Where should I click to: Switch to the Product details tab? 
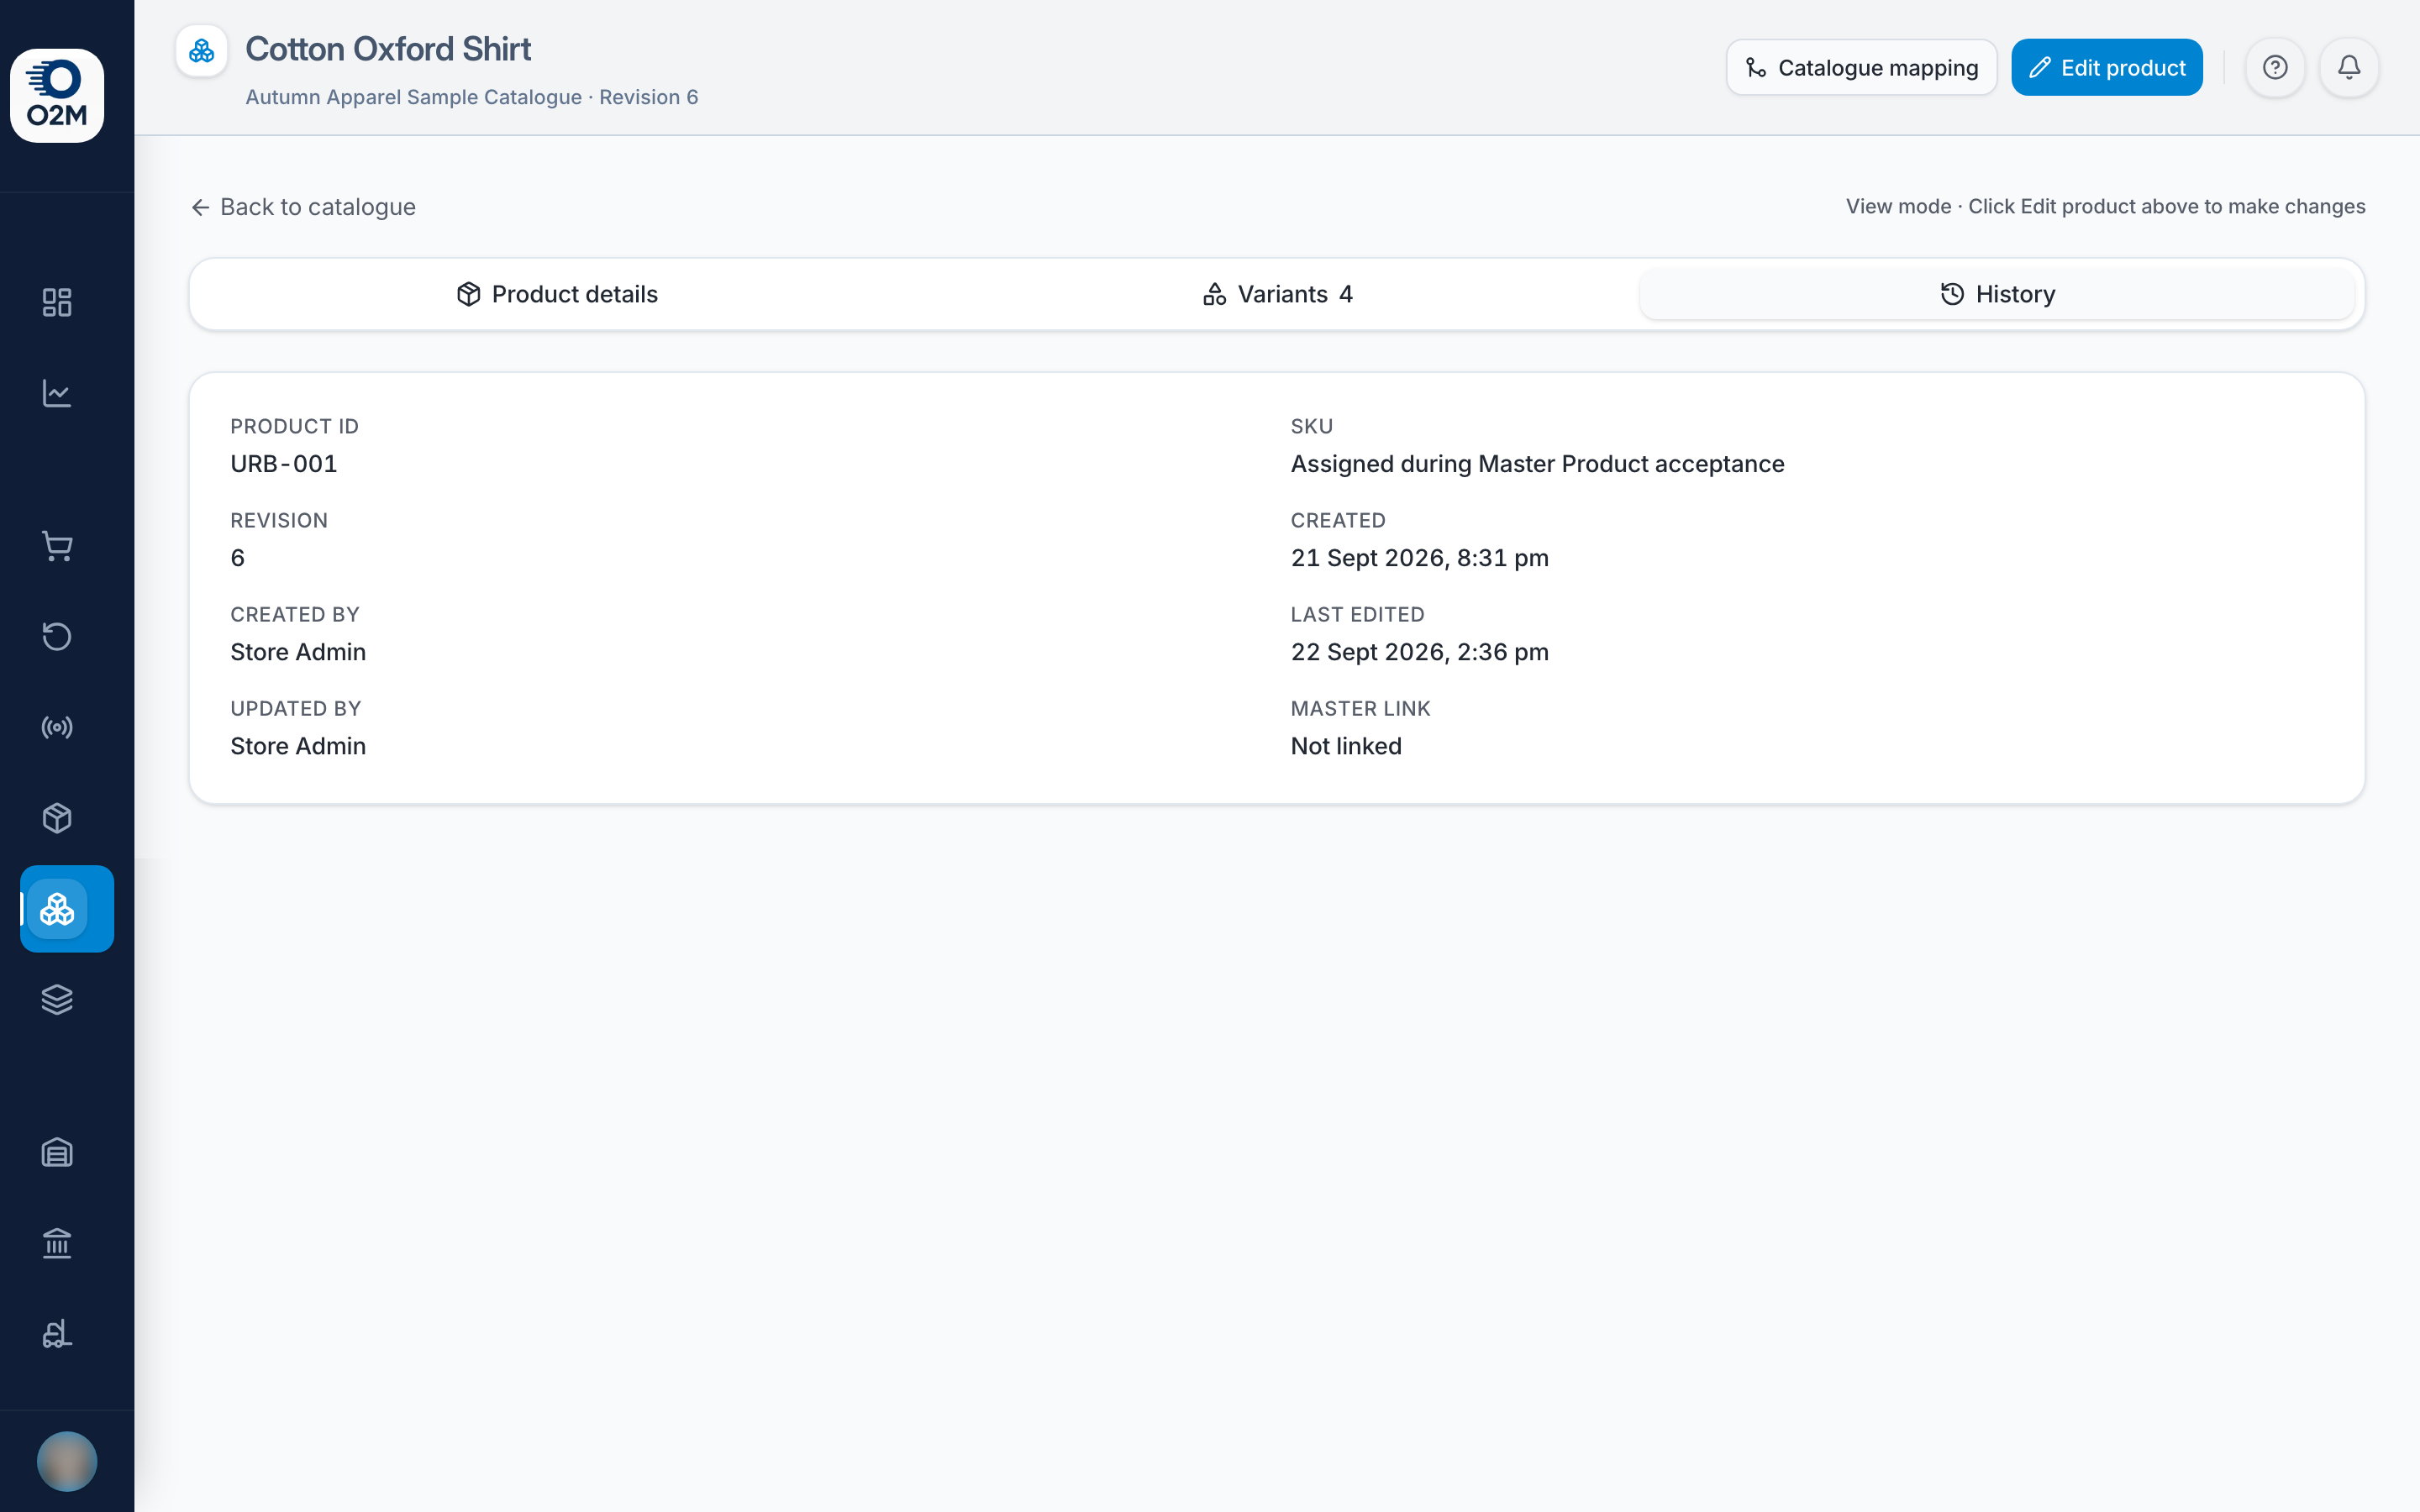coord(557,294)
